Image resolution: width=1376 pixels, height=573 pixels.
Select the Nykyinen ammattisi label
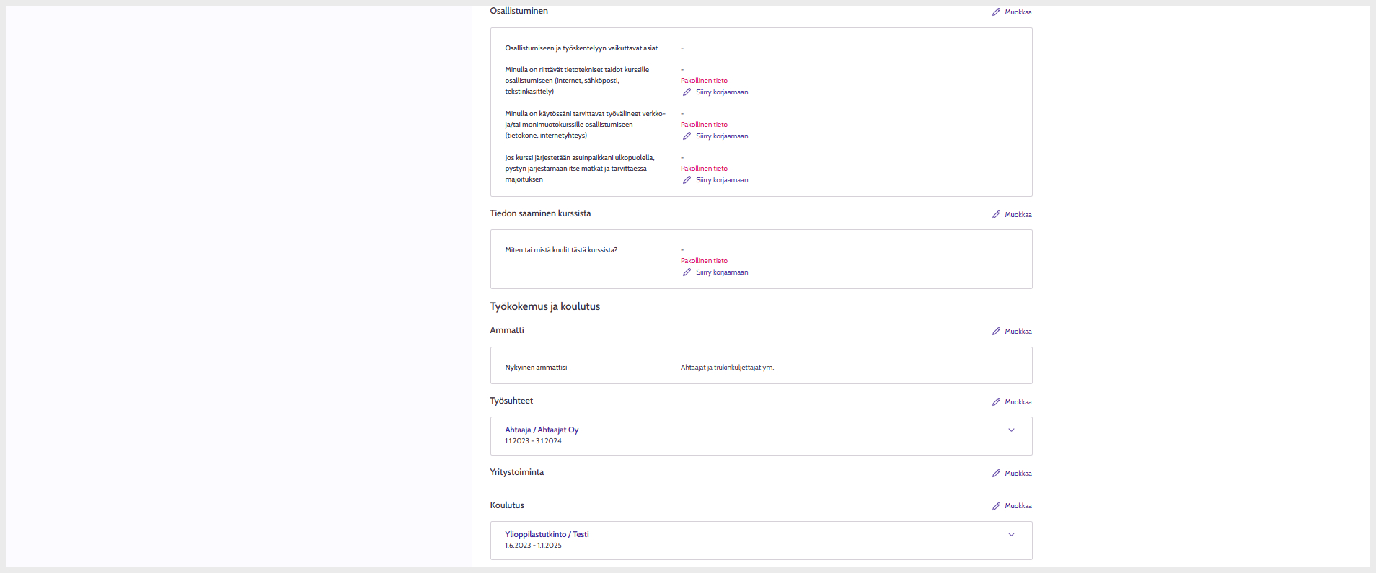tap(536, 368)
